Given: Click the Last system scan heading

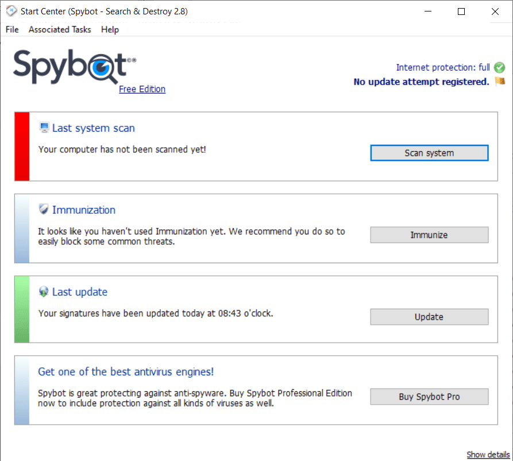Looking at the screenshot, I should pyautogui.click(x=94, y=128).
